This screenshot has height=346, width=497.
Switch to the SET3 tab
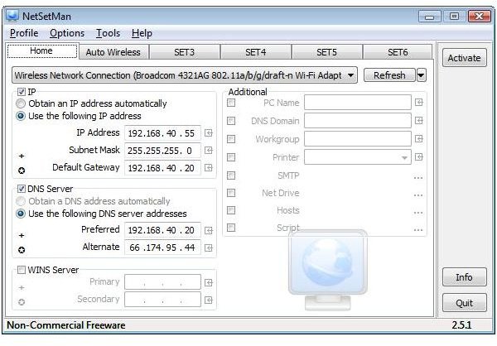[185, 52]
